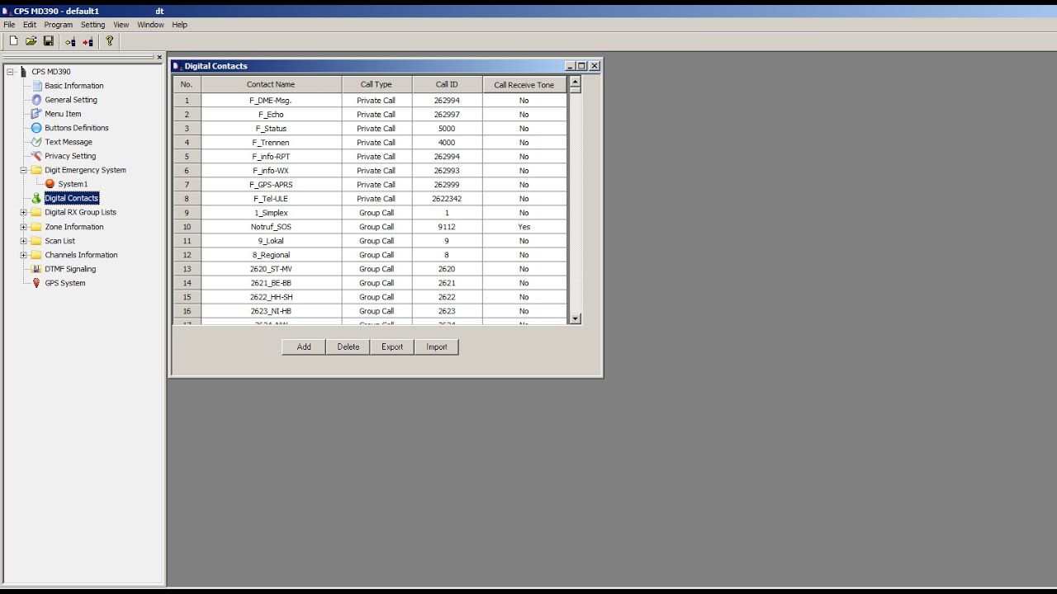Click the Delete contact button
The image size is (1057, 594).
coord(348,347)
